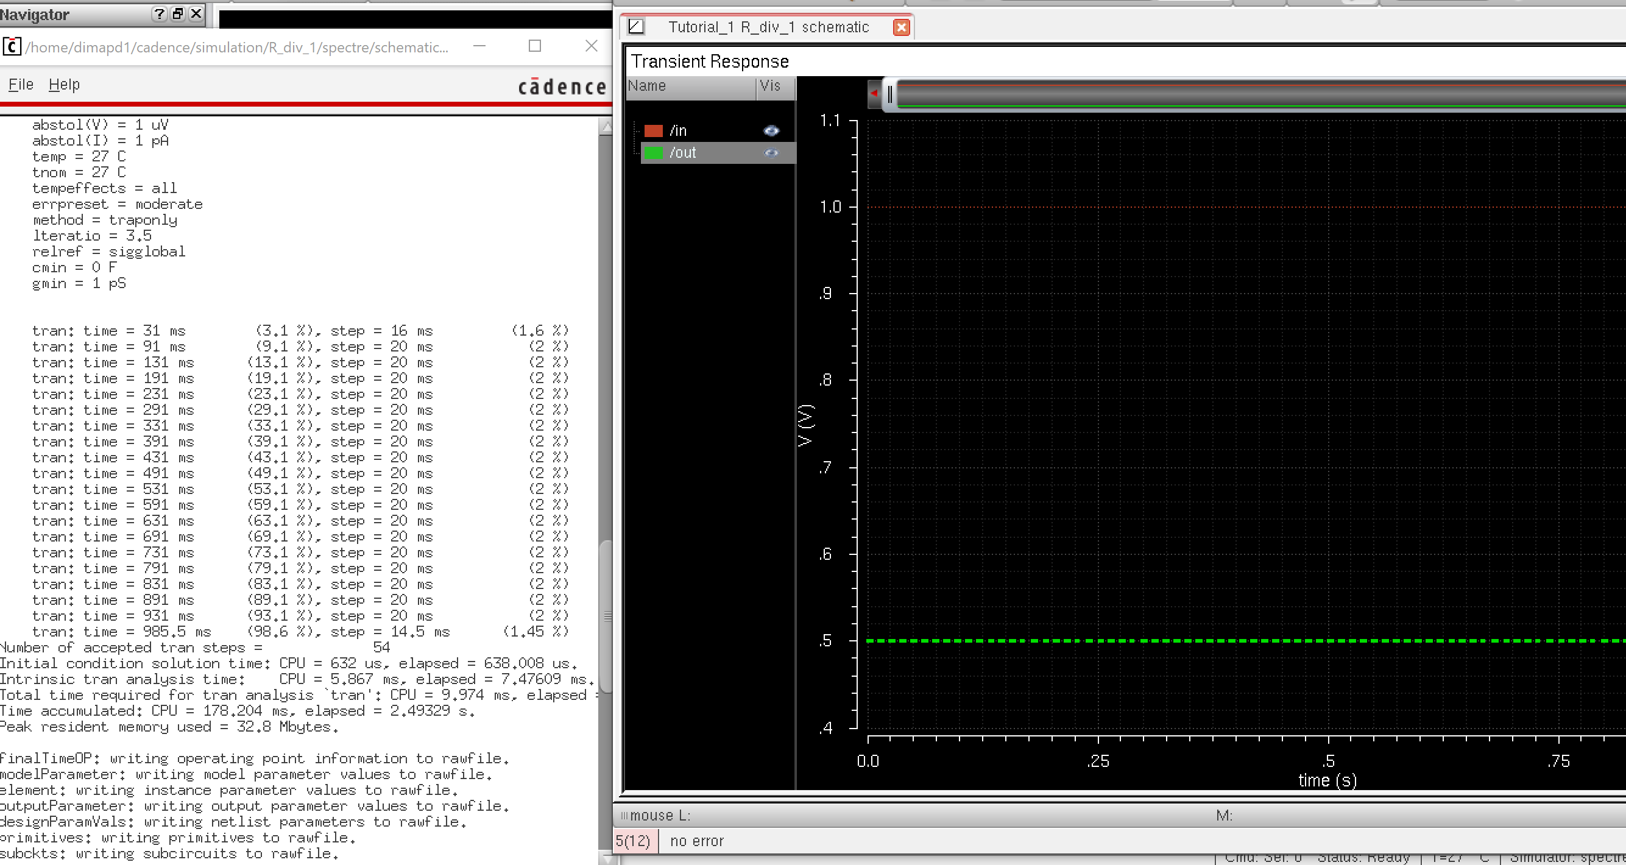Close the Navigator panel
The height and width of the screenshot is (865, 1626).
pos(196,14)
